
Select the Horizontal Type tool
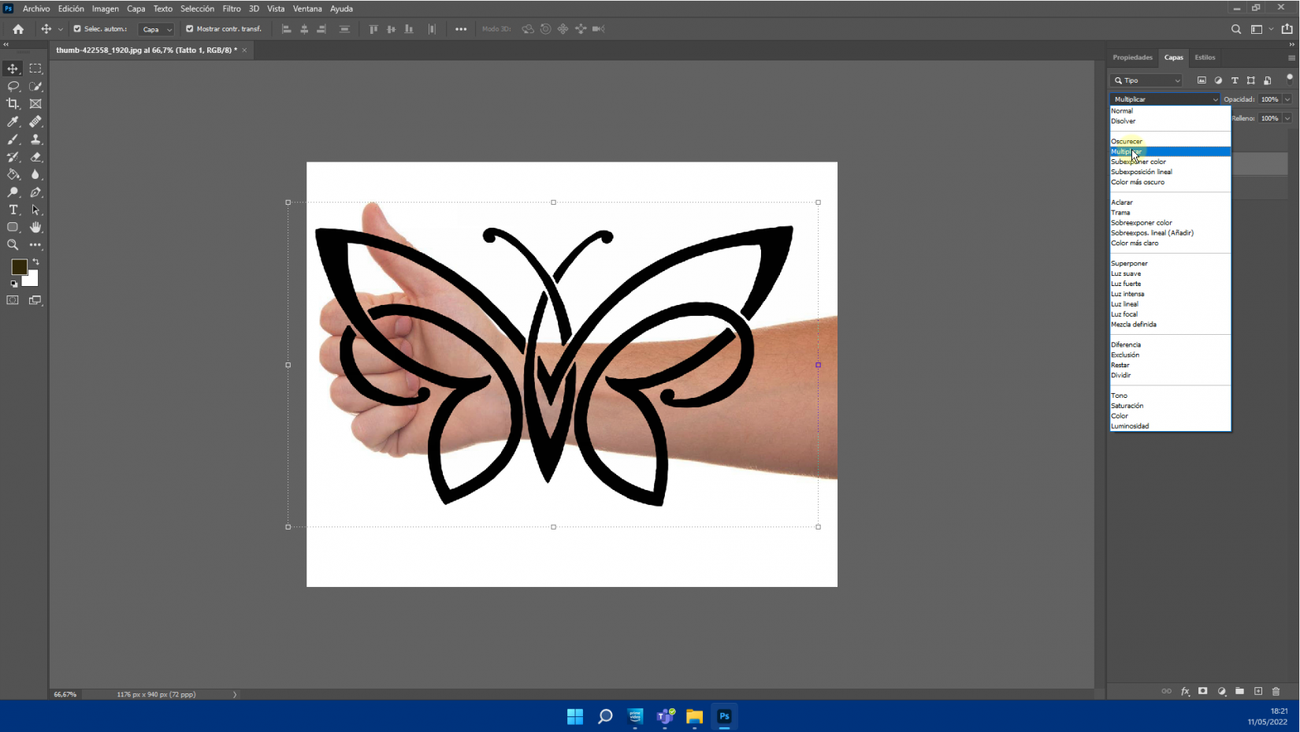tap(13, 210)
